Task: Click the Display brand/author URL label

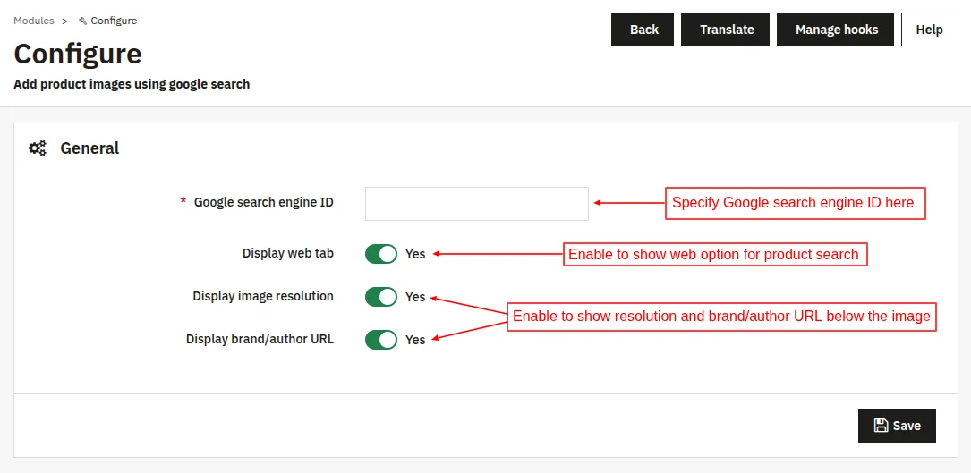Action: coord(260,339)
